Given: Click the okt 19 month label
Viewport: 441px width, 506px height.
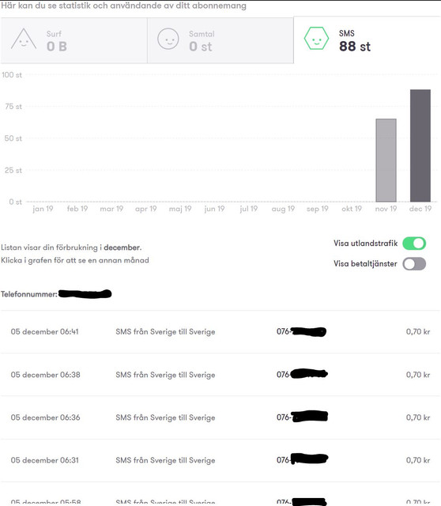Looking at the screenshot, I should pyautogui.click(x=352, y=209).
